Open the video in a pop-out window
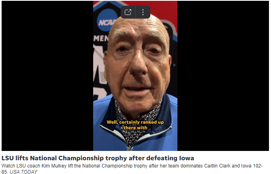Screen dimensions: 271x174 click(x=128, y=12)
